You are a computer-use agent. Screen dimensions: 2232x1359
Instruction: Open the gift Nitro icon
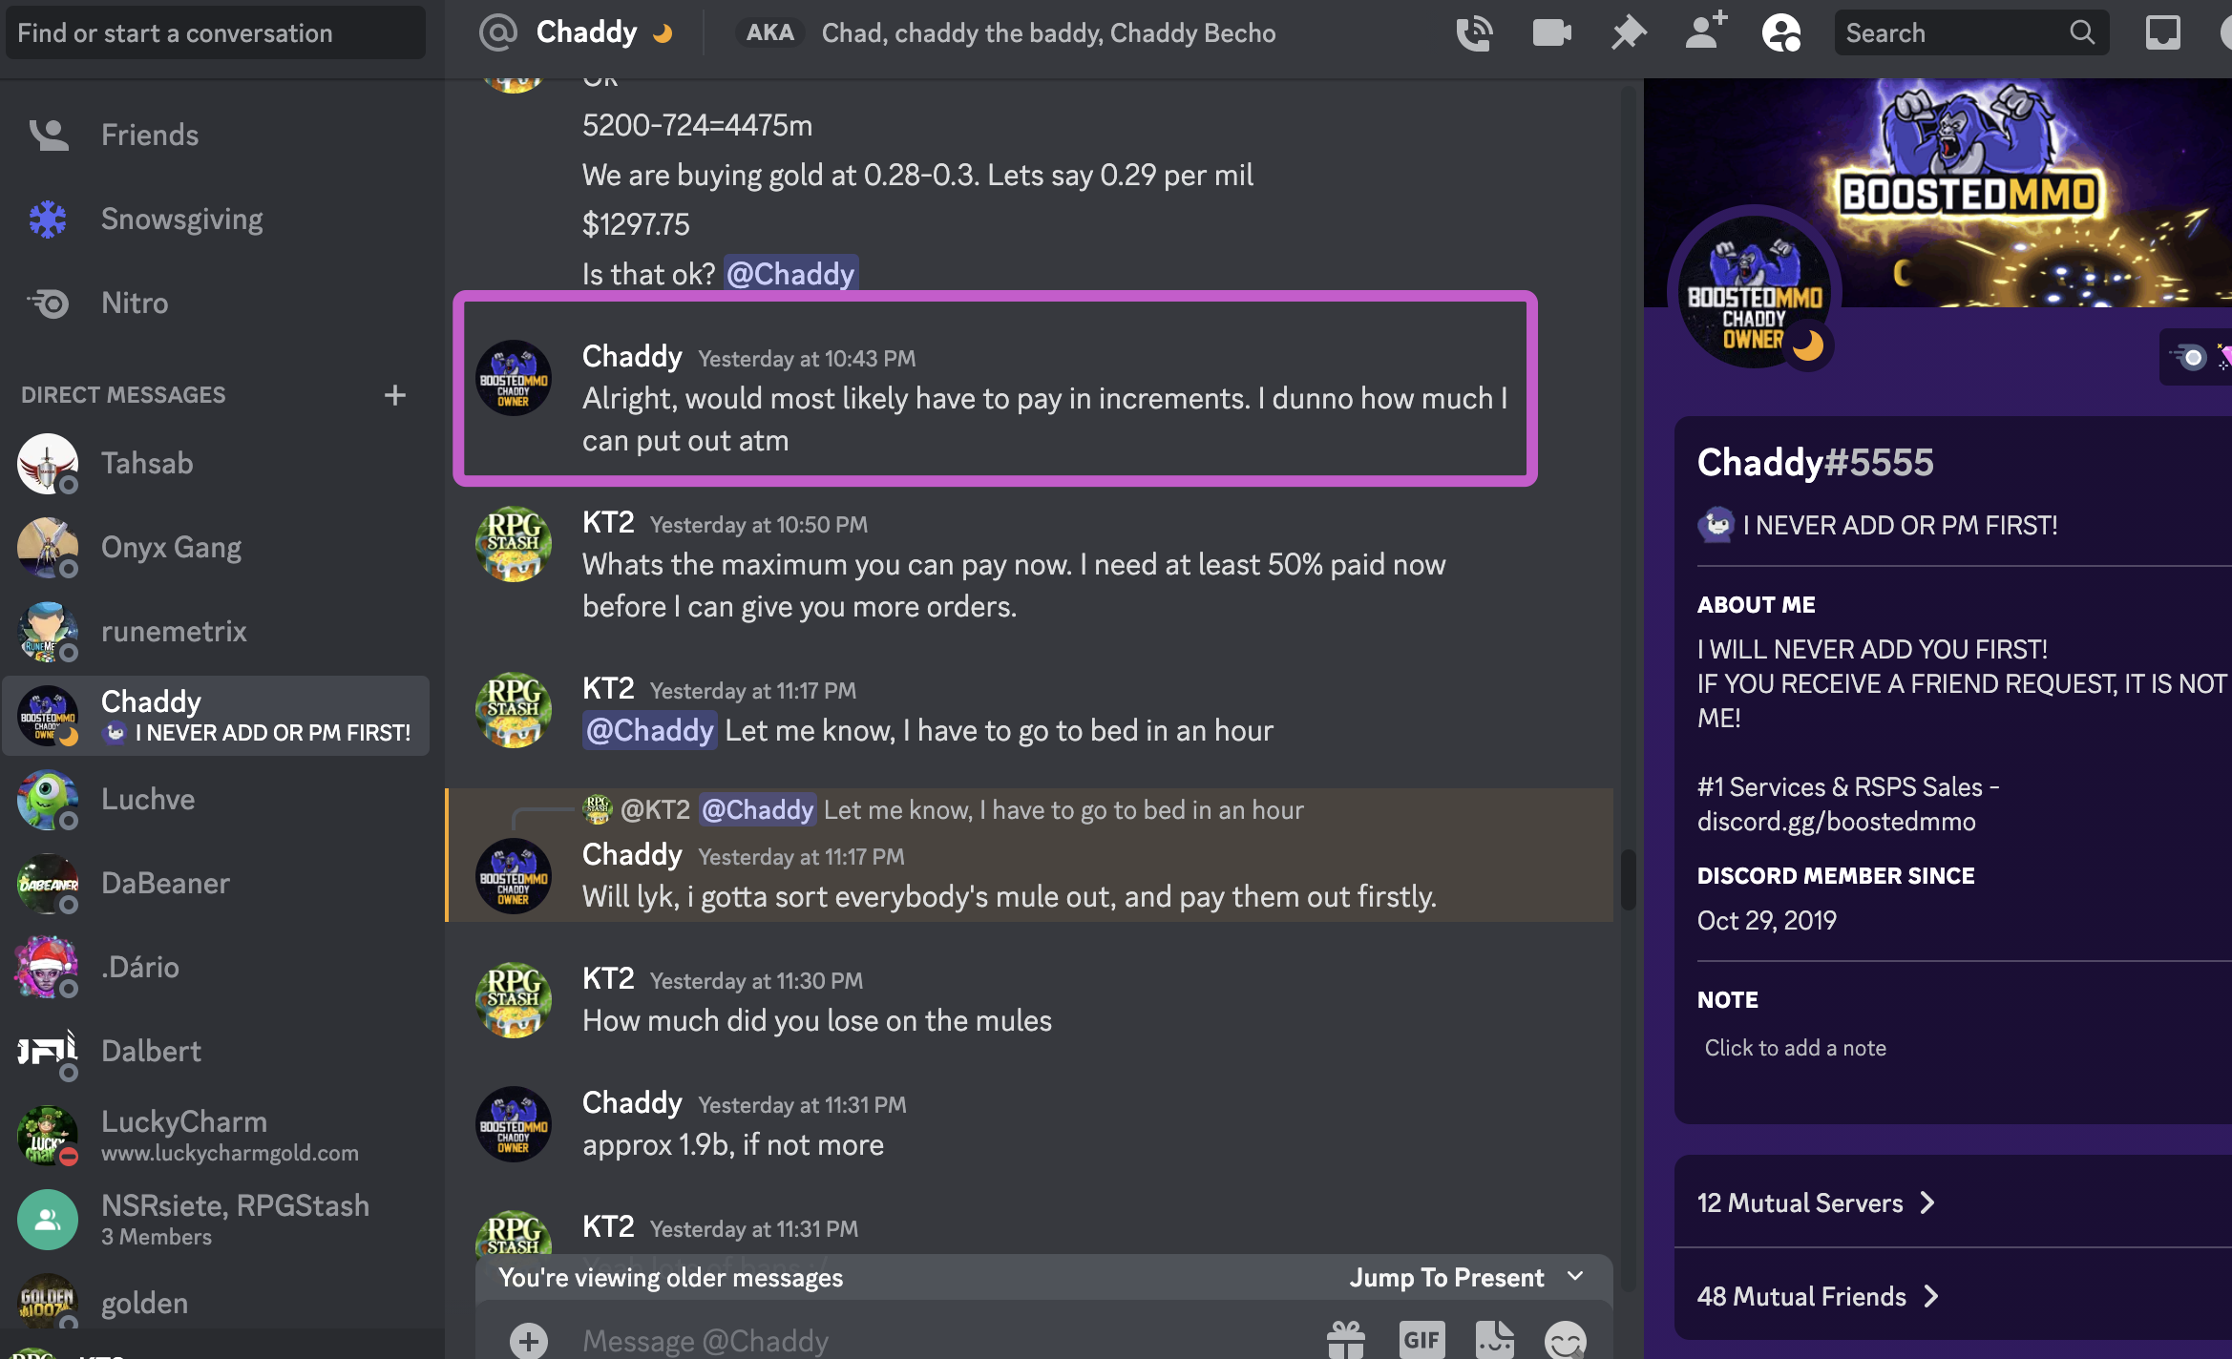1346,1340
